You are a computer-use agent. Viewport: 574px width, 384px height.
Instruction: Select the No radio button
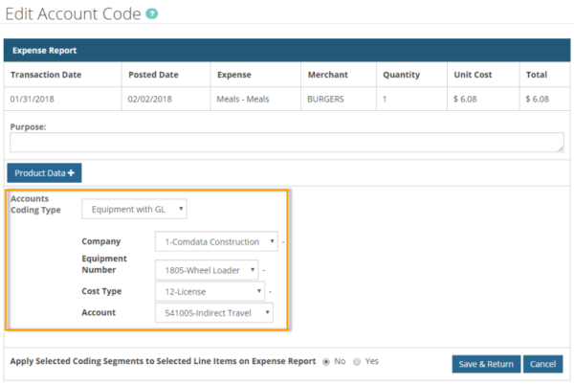click(x=326, y=362)
